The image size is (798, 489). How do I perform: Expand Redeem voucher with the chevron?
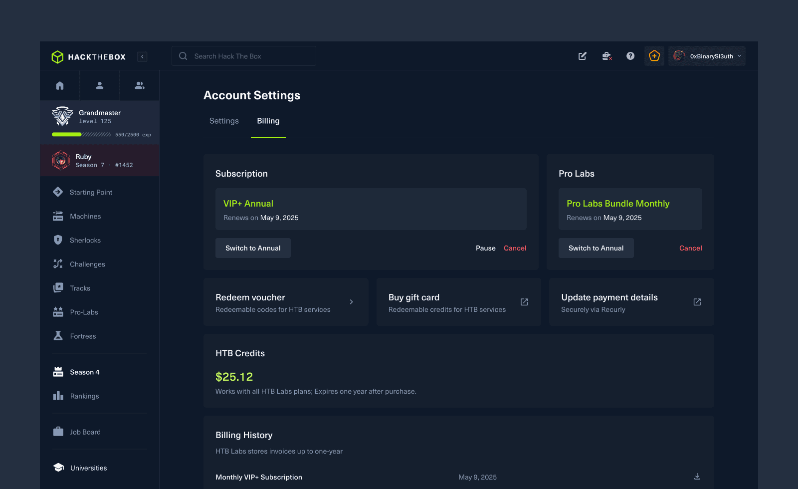352,302
